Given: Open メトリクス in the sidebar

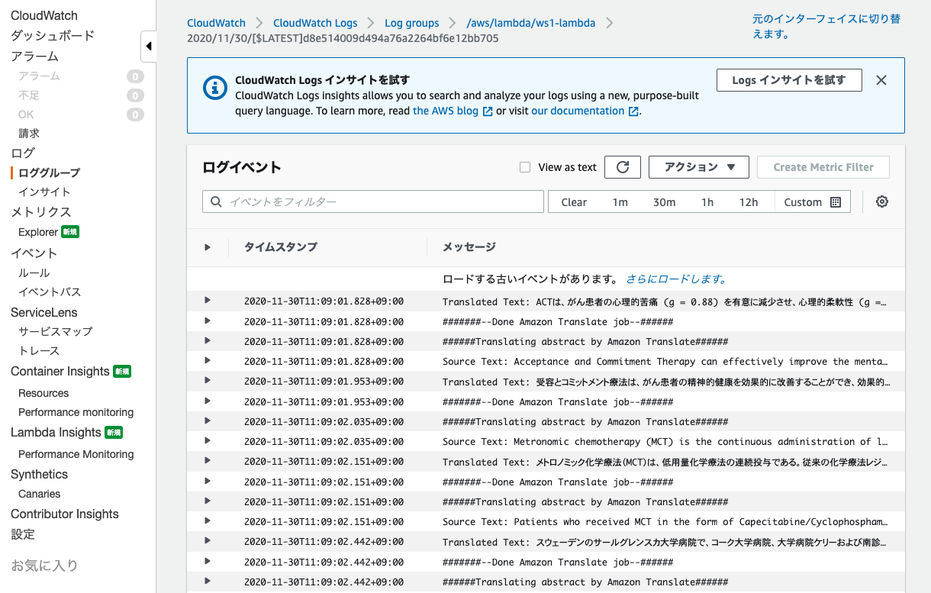Looking at the screenshot, I should [41, 212].
